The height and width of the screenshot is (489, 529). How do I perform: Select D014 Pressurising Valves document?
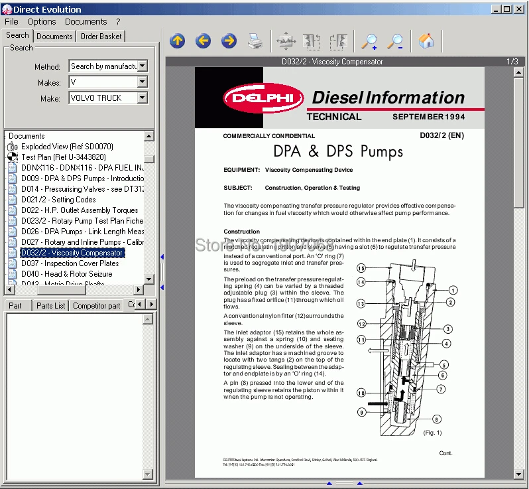(82, 189)
